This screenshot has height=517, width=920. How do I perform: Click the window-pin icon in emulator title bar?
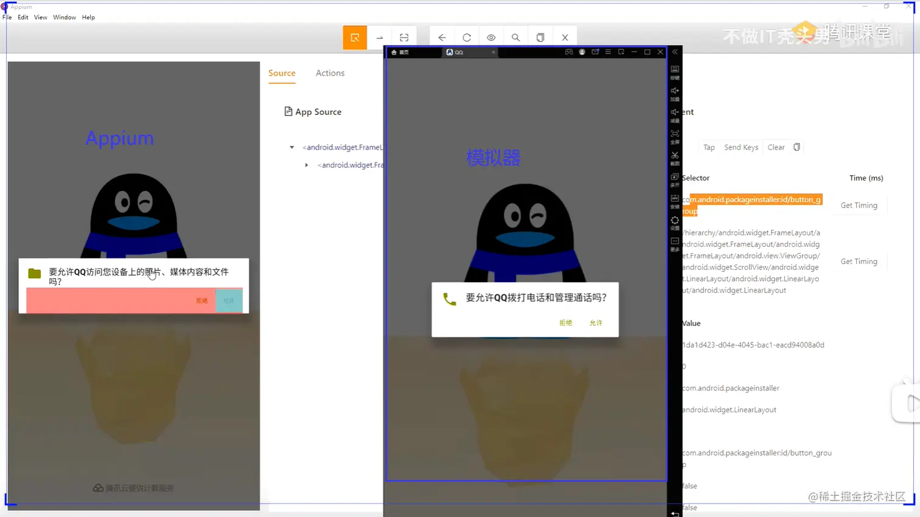(621, 52)
